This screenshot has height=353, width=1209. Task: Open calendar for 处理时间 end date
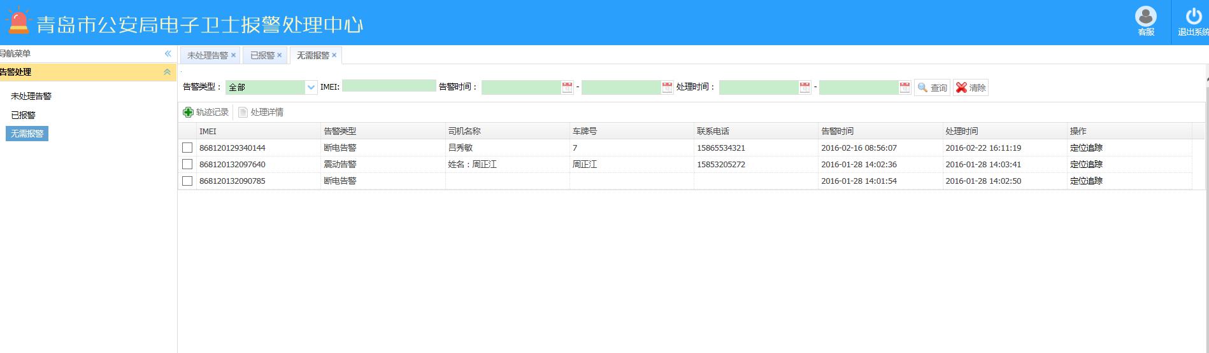click(905, 87)
